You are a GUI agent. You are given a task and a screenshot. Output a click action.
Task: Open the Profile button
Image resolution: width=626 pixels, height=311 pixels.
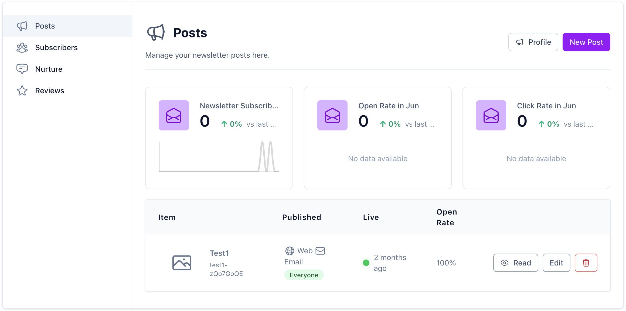pyautogui.click(x=533, y=42)
